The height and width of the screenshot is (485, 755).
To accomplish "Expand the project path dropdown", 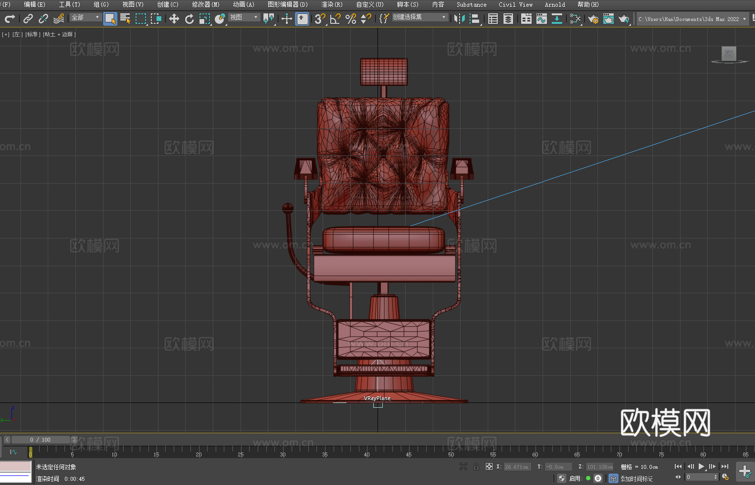I will pos(745,19).
